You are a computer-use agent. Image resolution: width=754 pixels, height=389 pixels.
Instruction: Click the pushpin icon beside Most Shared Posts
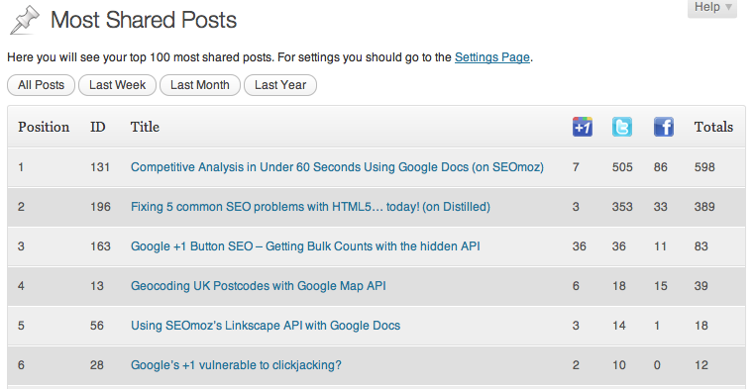point(25,19)
